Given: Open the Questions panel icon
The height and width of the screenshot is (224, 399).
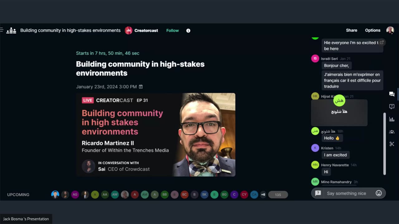Looking at the screenshot, I should (392, 106).
